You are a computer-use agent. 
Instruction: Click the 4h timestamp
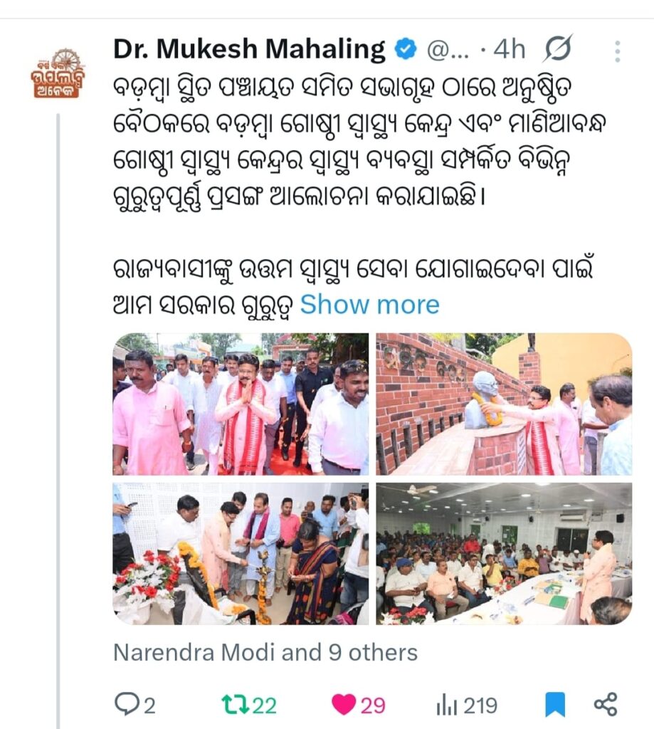coord(510,49)
